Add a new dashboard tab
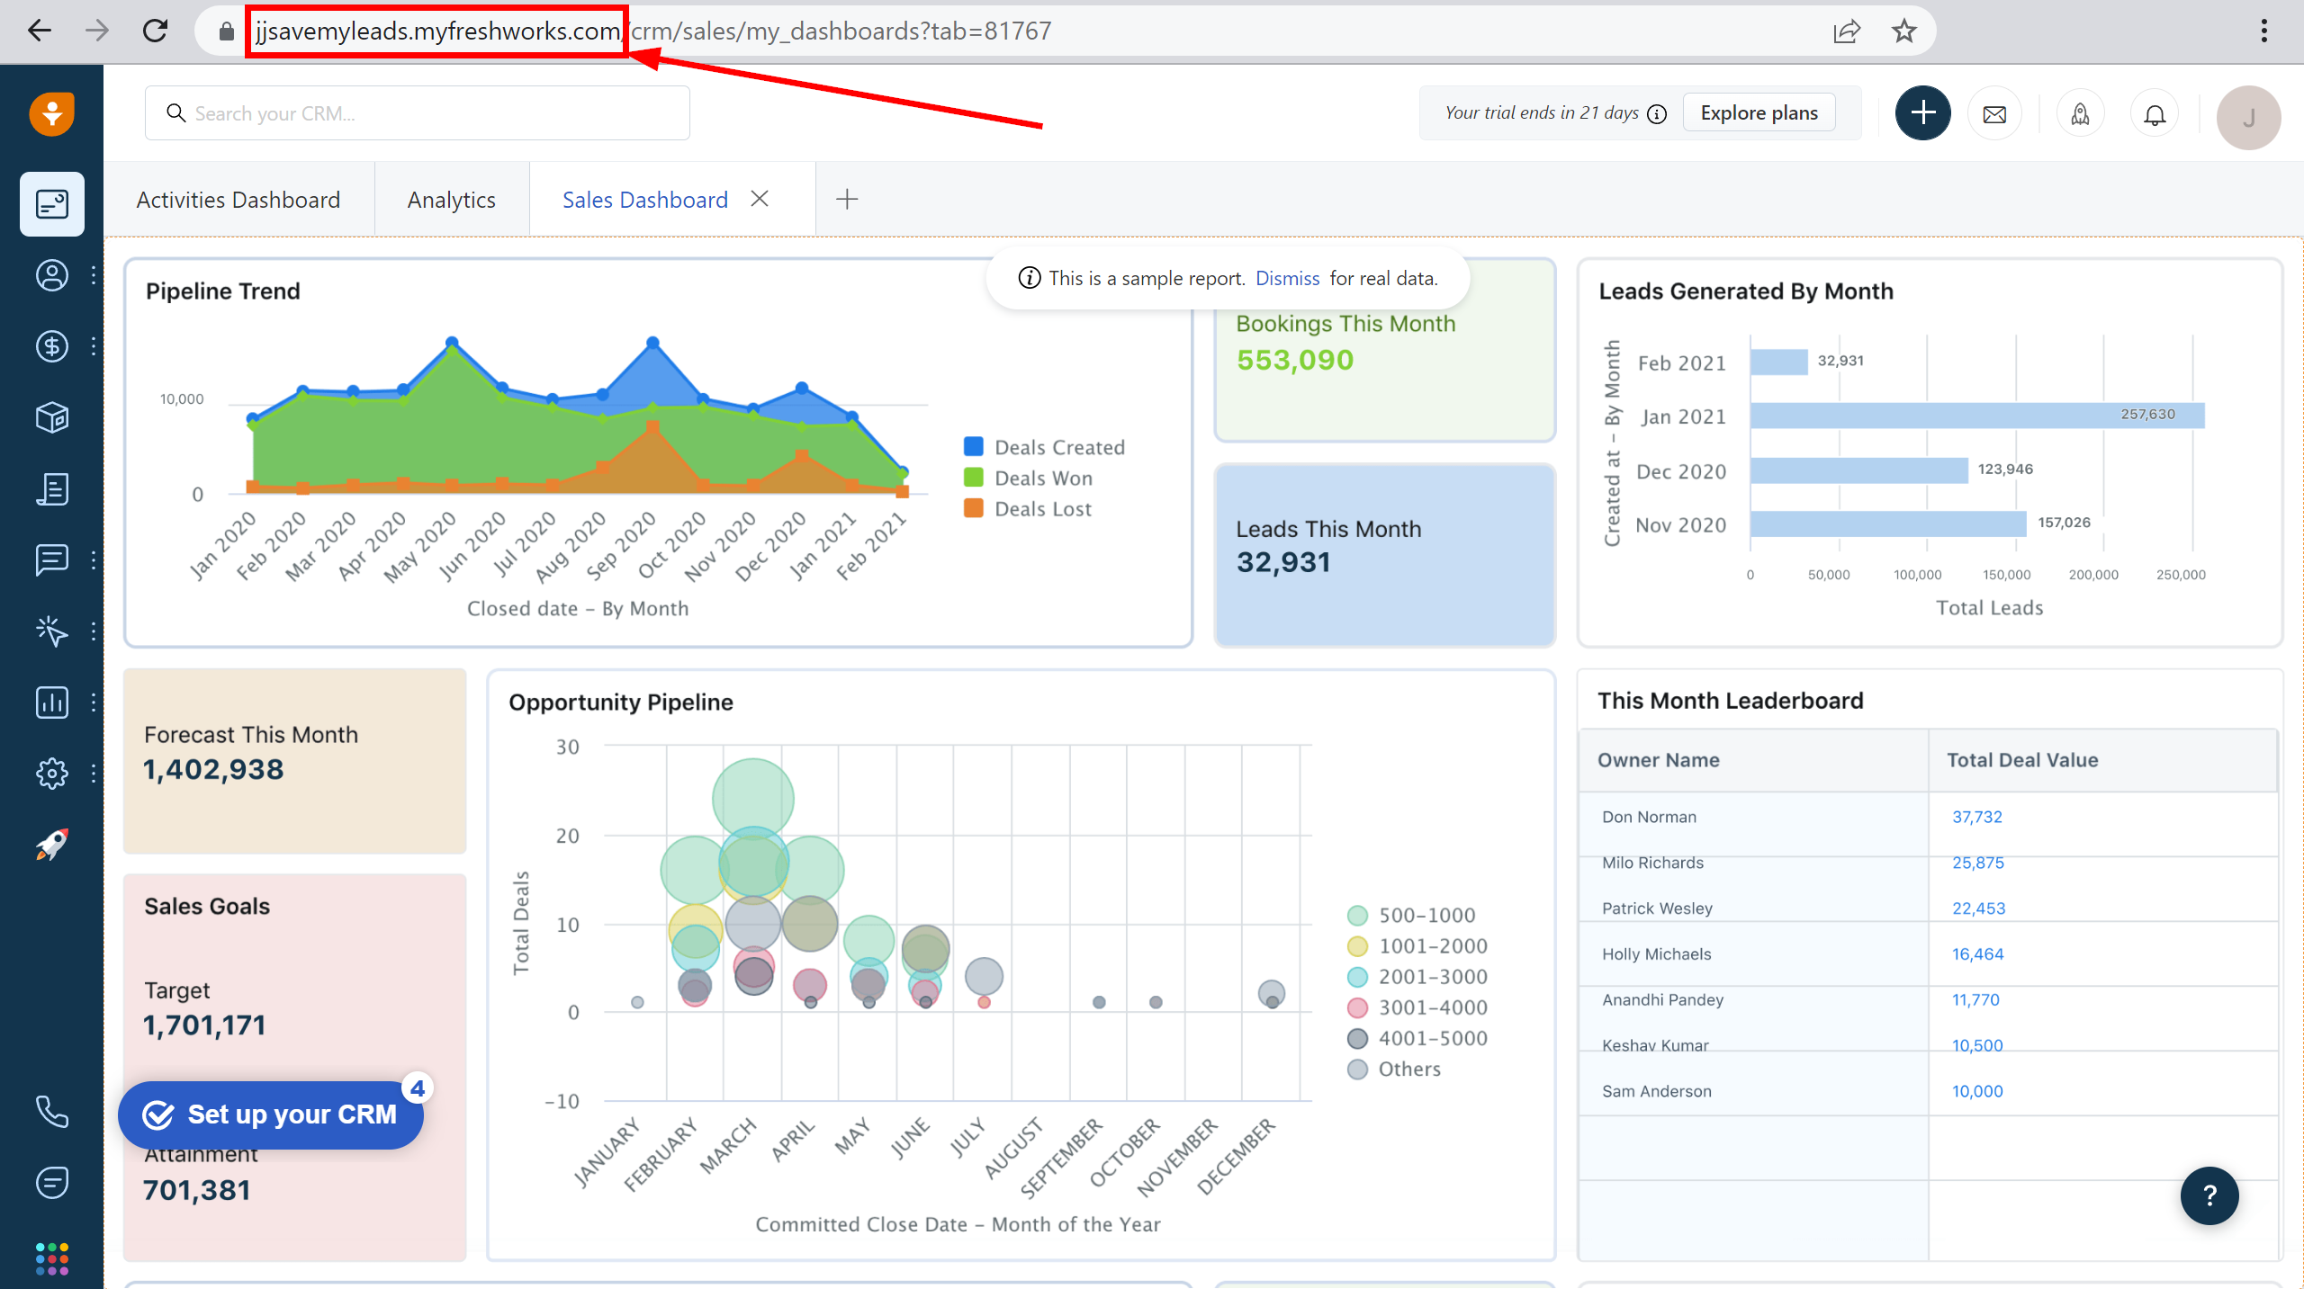This screenshot has height=1289, width=2304. 847,199
